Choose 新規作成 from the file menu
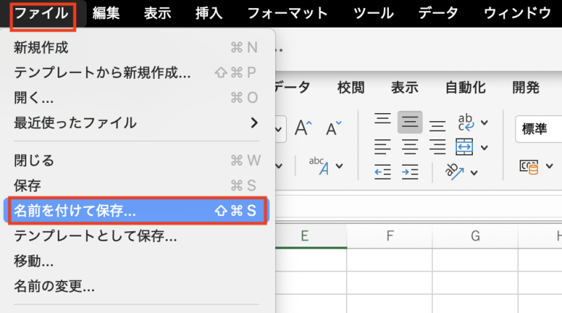This screenshot has height=313, width=562. pyautogui.click(x=136, y=47)
